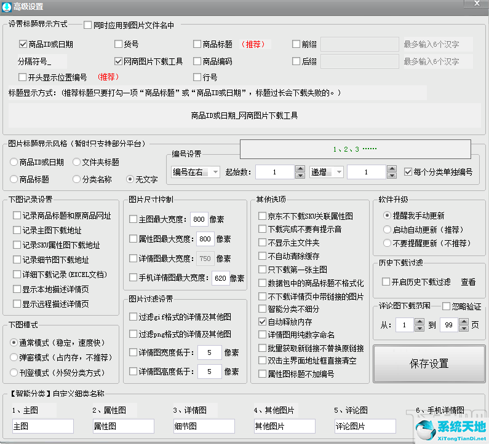Click the 分隔符号 separator field
The image size is (489, 444).
(42, 61)
